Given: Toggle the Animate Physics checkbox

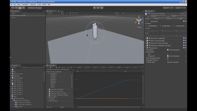Looking at the screenshot, I should click(168, 60).
